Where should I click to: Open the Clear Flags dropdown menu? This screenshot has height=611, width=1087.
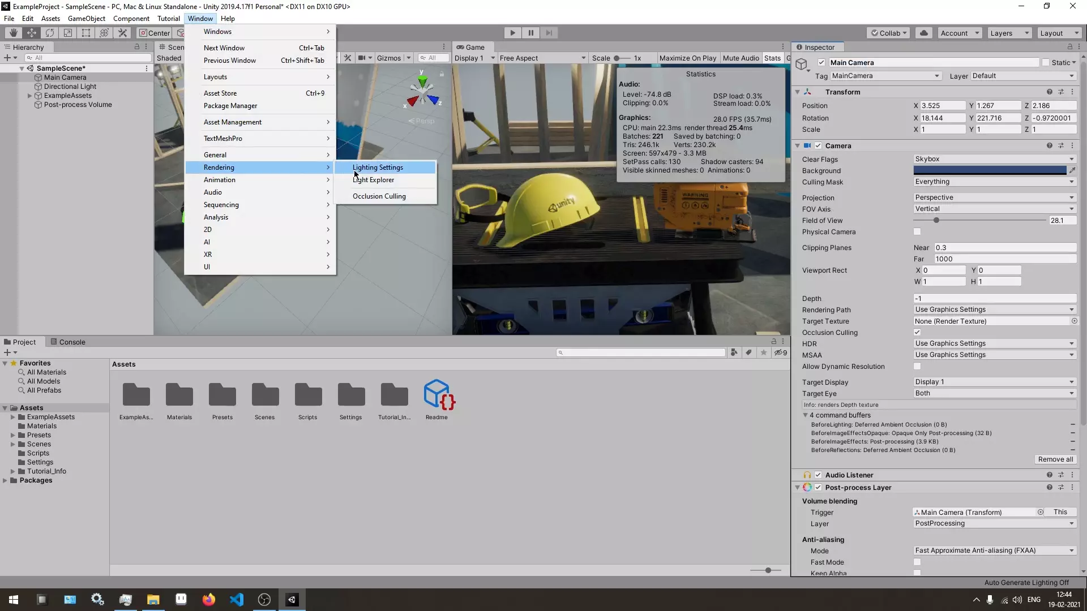994,159
